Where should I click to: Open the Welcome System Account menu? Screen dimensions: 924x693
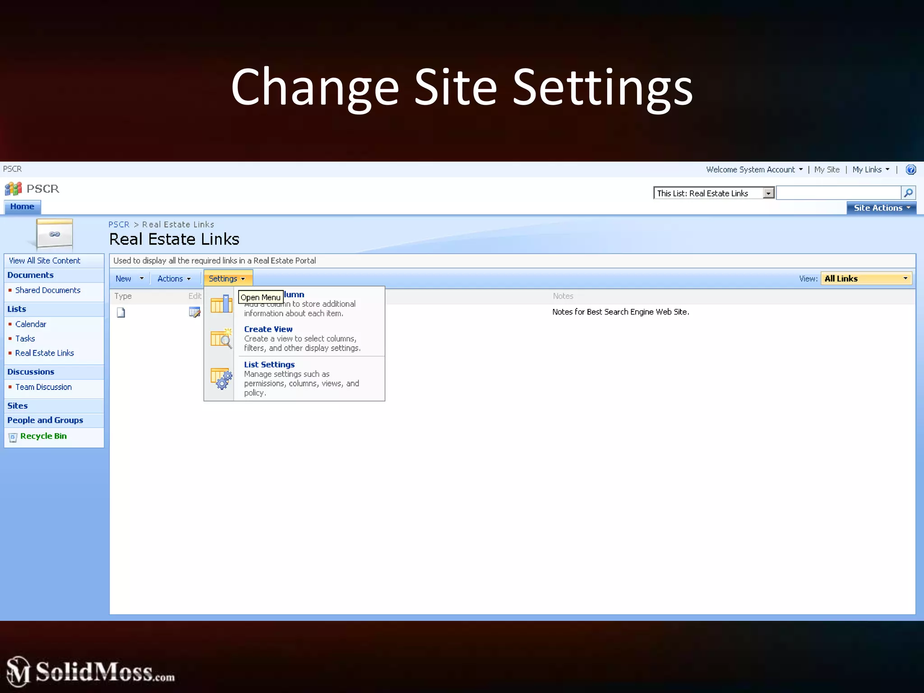[x=754, y=170]
